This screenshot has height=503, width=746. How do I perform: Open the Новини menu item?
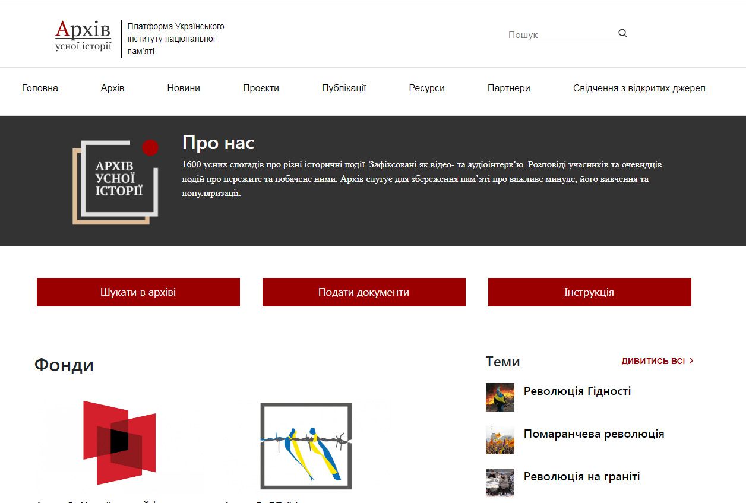184,88
